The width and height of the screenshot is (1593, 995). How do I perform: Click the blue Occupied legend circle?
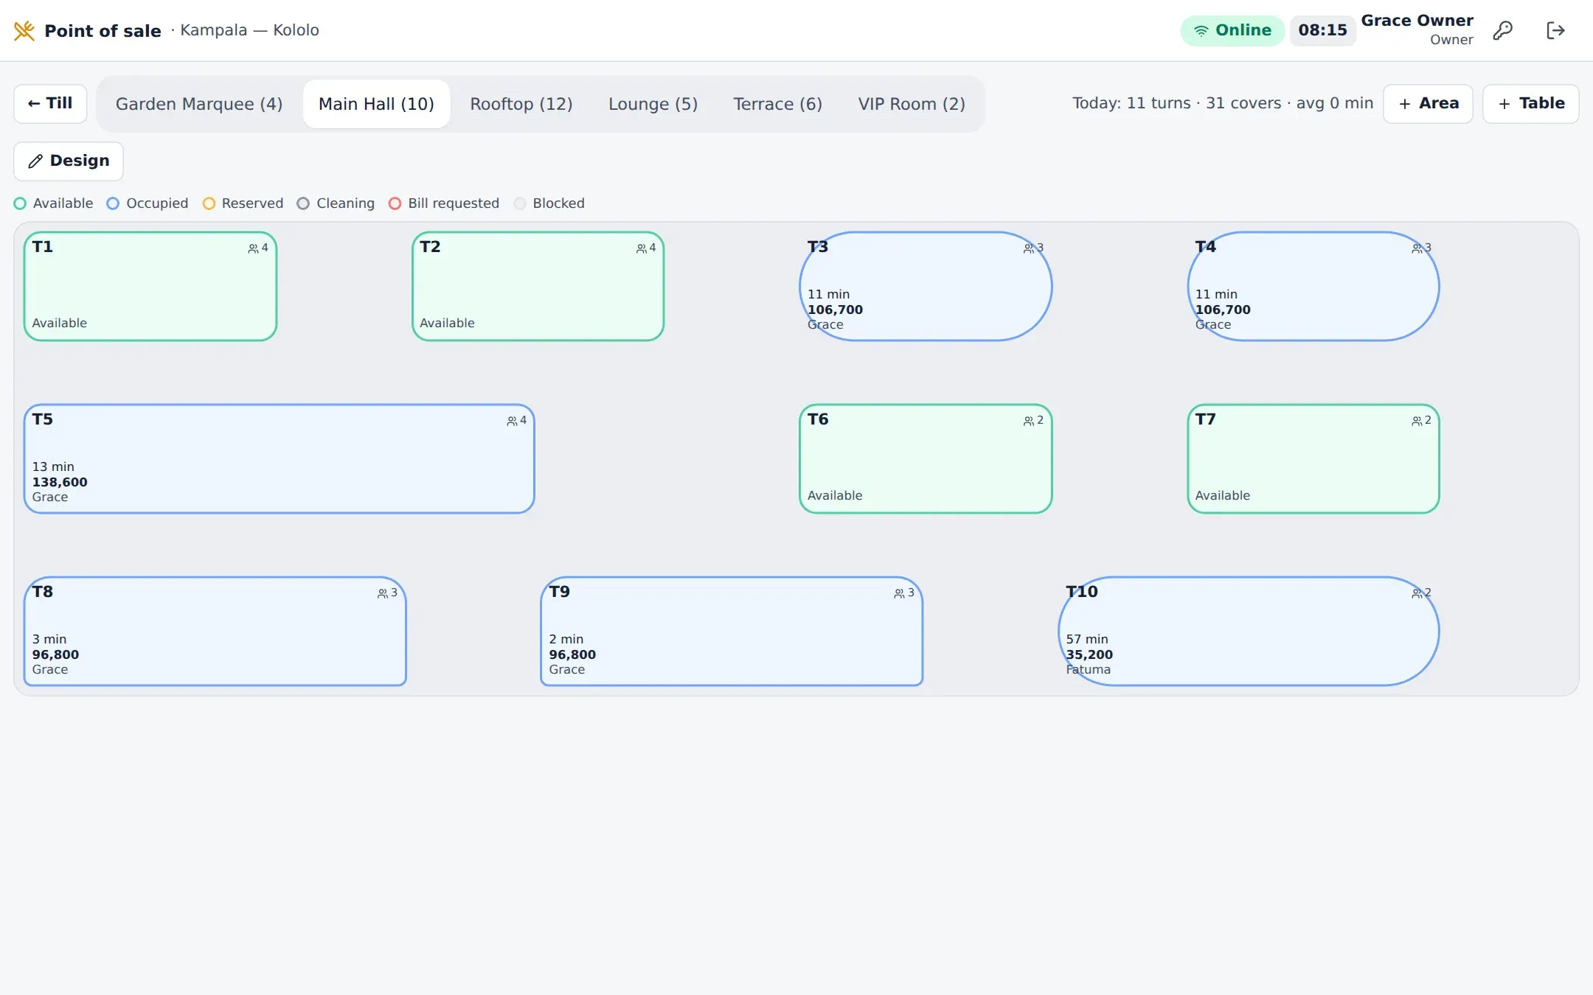point(113,203)
